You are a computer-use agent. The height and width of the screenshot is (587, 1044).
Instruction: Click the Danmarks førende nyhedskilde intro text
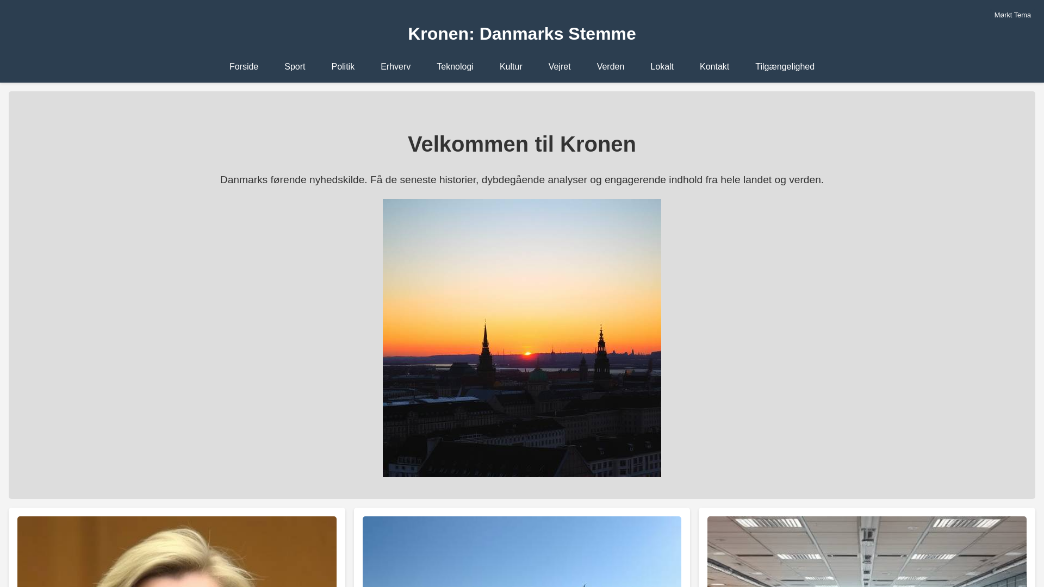521,180
